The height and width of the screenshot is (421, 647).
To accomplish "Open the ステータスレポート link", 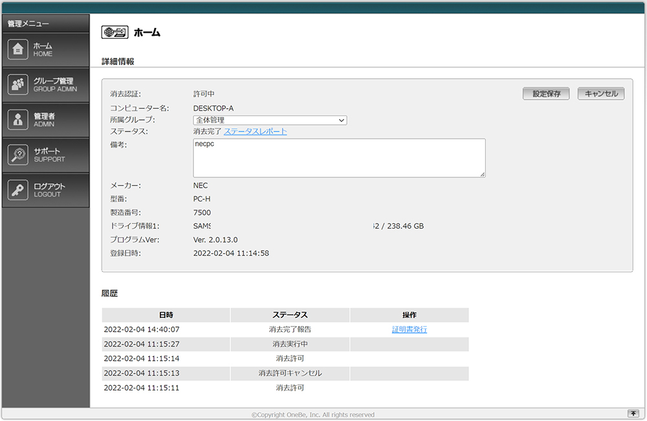I will click(256, 131).
